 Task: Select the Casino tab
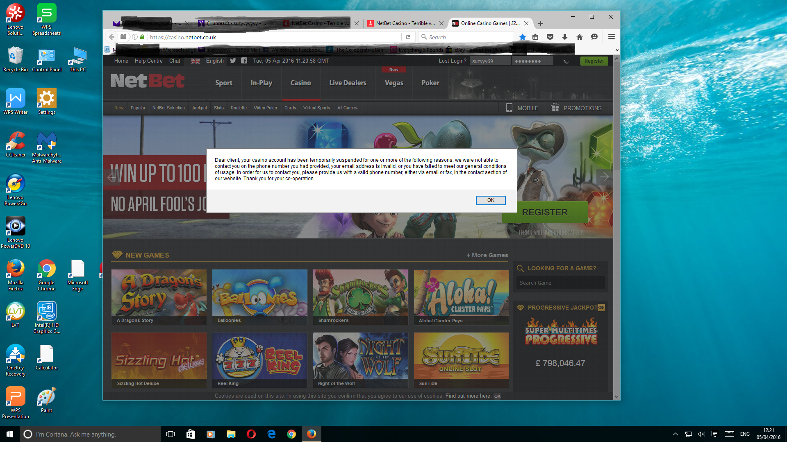[301, 83]
